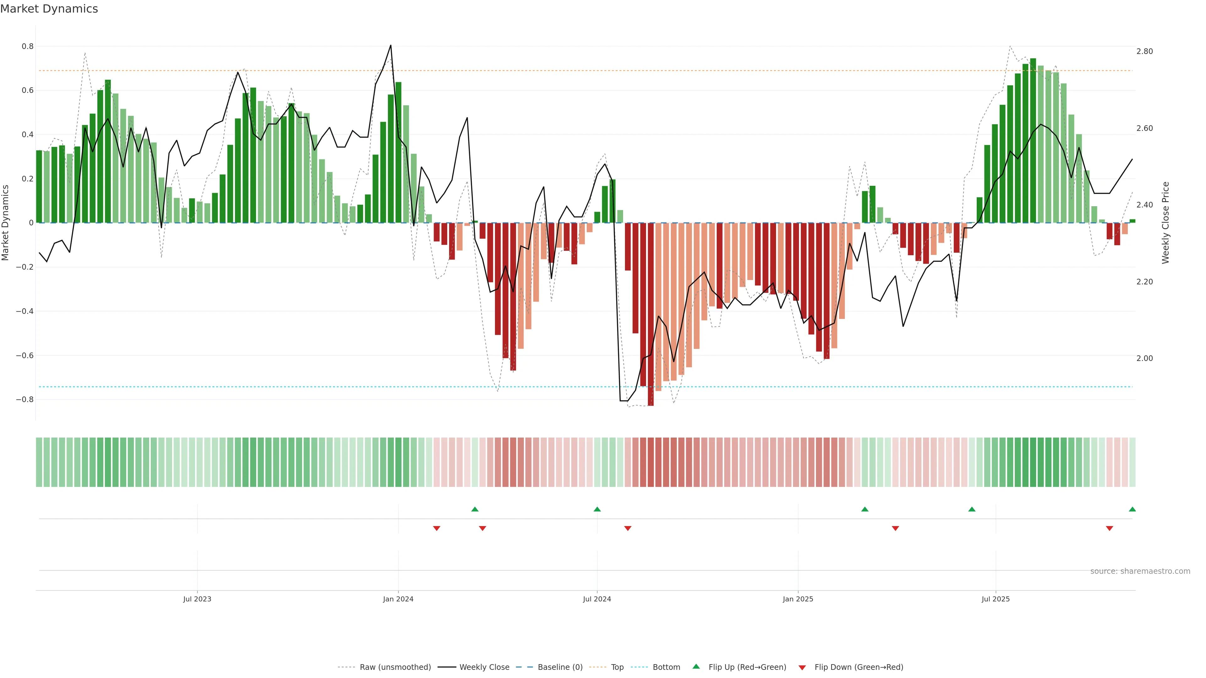Hide the Bottom threshold via legend

(x=666, y=667)
